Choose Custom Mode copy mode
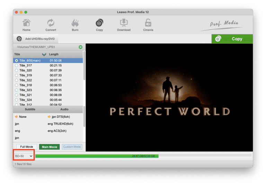The height and width of the screenshot is (185, 266). coord(72,147)
